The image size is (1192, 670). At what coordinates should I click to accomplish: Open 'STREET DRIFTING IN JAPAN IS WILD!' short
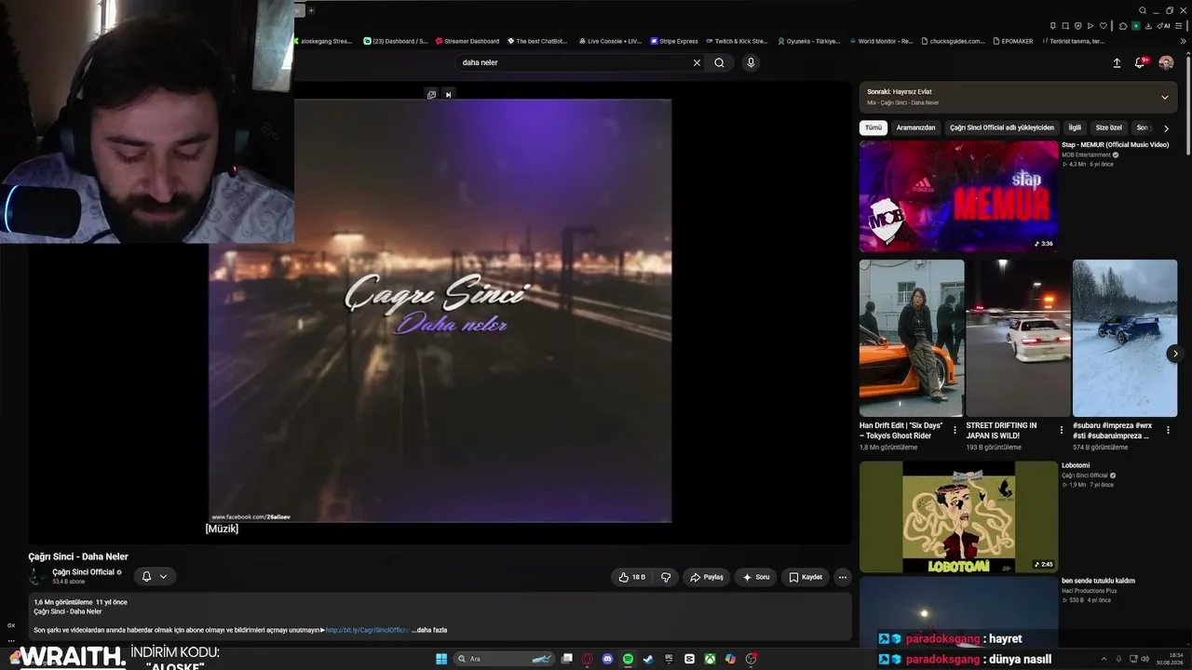(x=1018, y=338)
